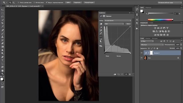Switch to the Swatches tab
Screen dimensions: 183x103
click(148, 7)
